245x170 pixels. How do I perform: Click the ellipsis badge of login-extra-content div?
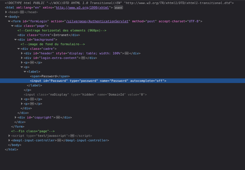tap(83, 58)
